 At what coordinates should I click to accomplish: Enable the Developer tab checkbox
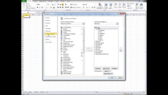point(97,51)
